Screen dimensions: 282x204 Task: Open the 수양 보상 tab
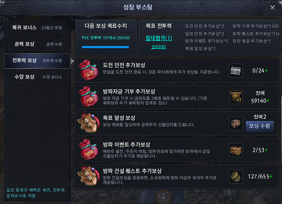click(37, 77)
